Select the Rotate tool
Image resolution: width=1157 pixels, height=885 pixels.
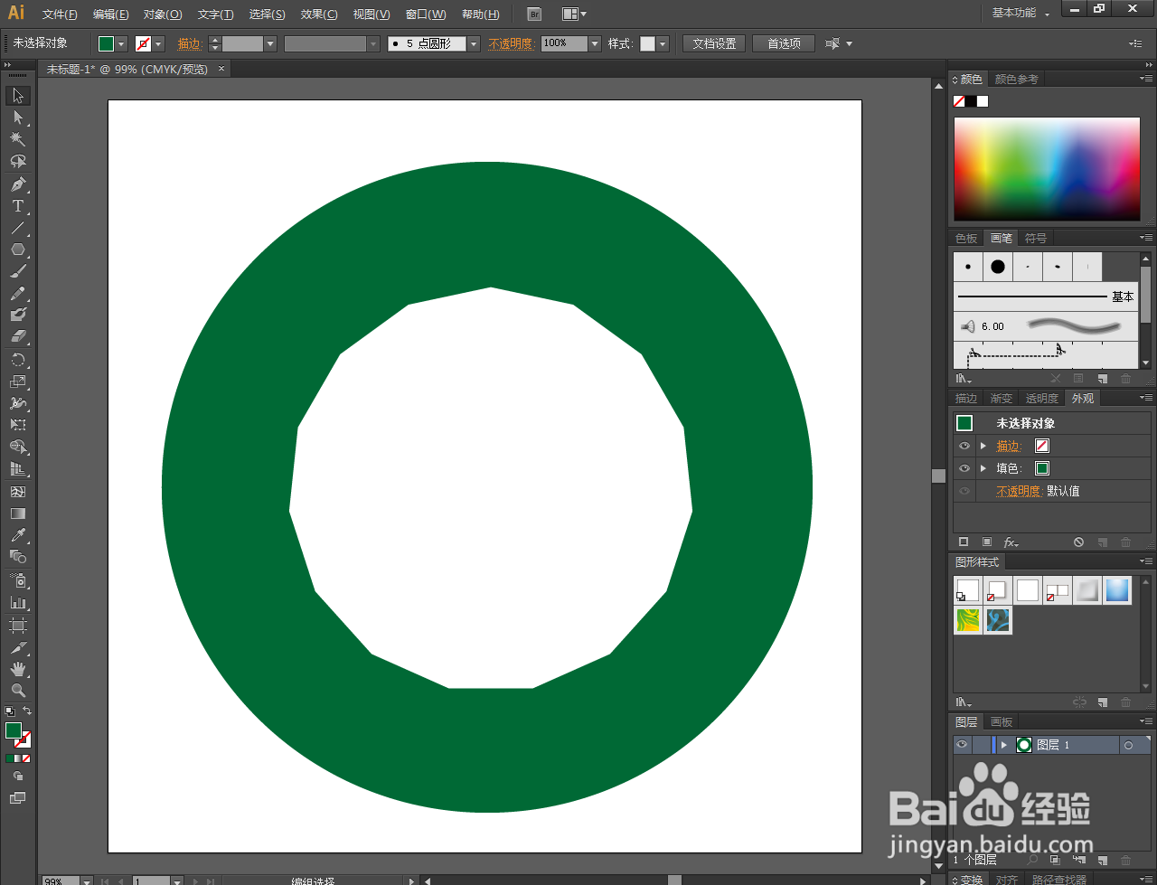click(x=18, y=360)
